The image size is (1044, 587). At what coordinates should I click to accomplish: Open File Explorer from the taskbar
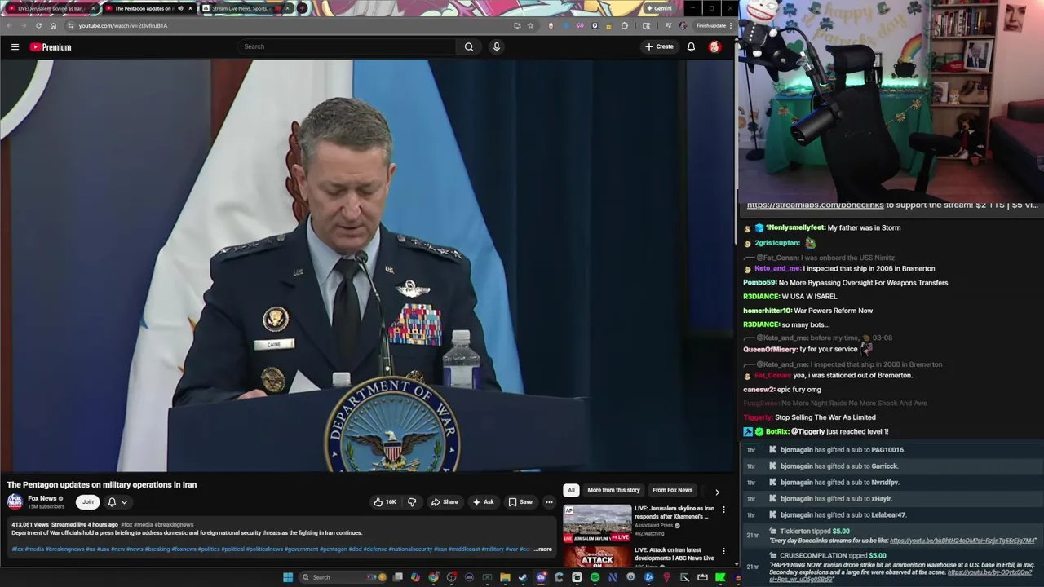point(505,577)
